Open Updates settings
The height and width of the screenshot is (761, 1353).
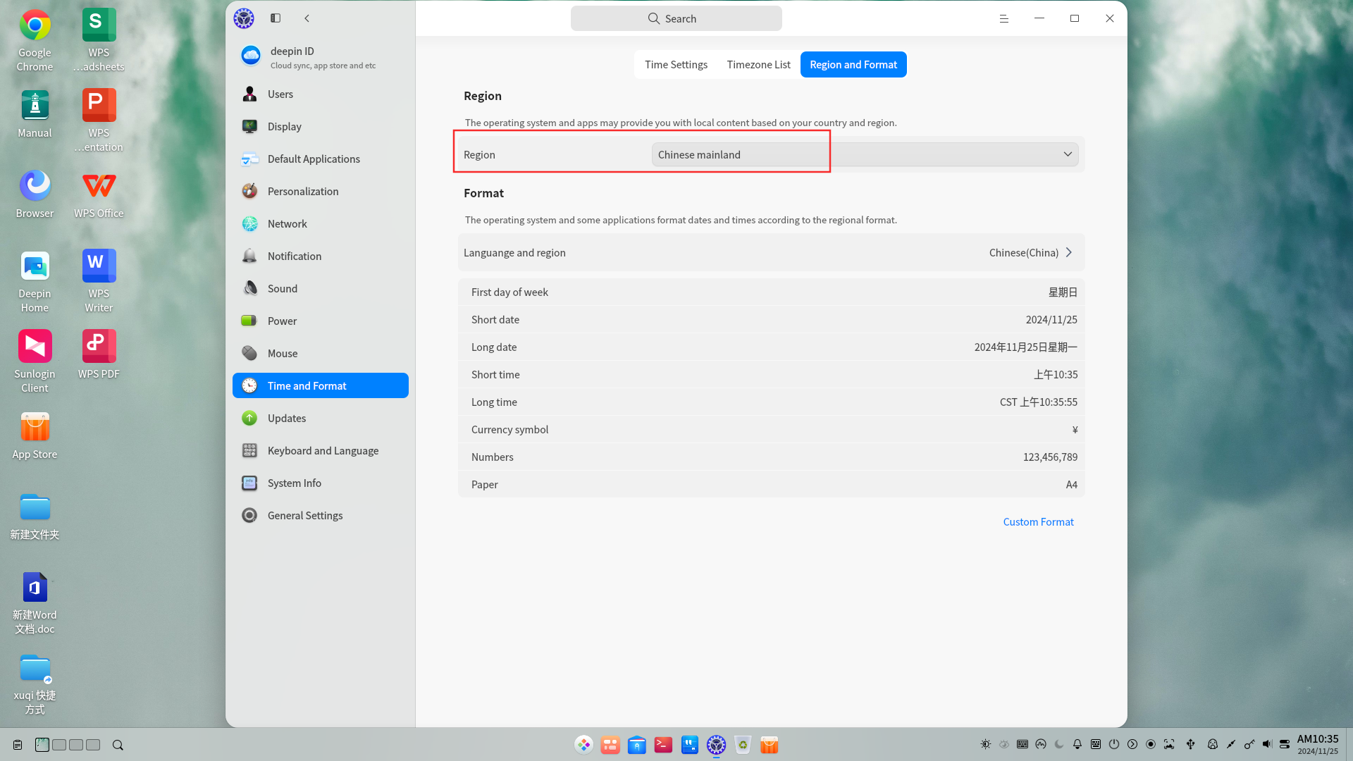click(321, 418)
